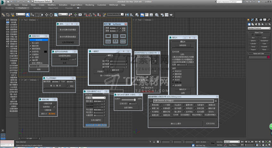Click the Auto Key button

point(220,142)
